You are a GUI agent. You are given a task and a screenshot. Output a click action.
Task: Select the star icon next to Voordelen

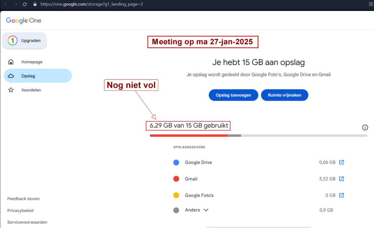tap(11, 90)
